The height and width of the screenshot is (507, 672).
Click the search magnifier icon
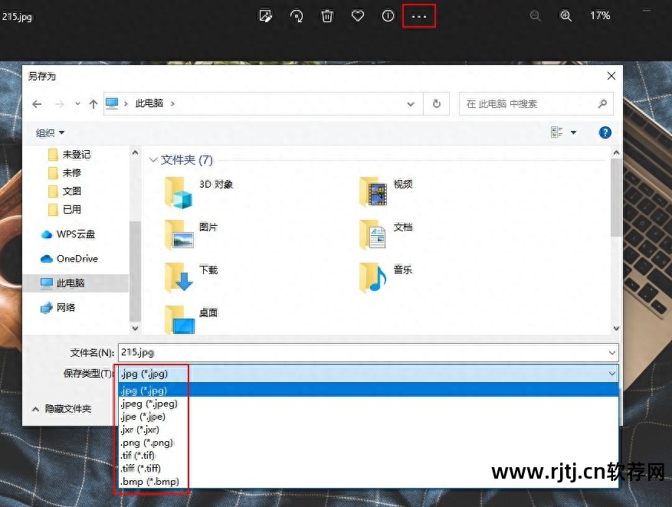(x=602, y=103)
